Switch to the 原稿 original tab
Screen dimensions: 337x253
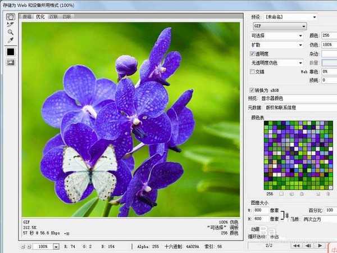(x=27, y=17)
